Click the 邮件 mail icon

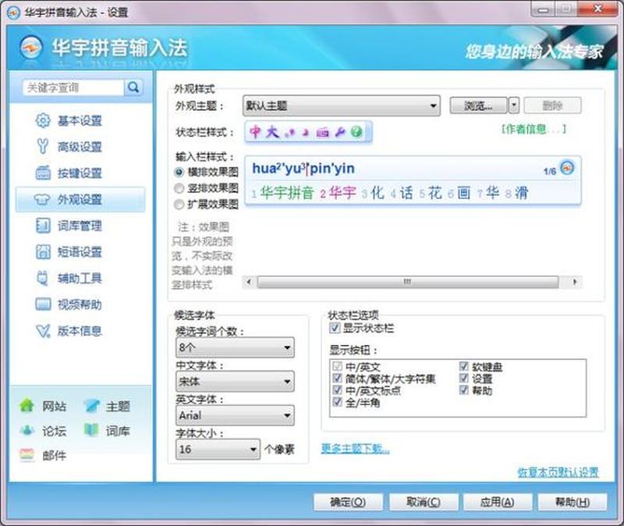click(x=27, y=455)
